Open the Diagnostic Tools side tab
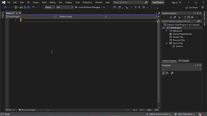 (204, 19)
